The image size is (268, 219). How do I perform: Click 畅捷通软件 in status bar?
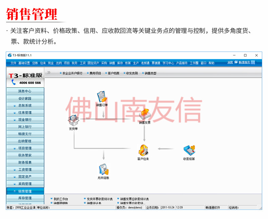click(216, 207)
